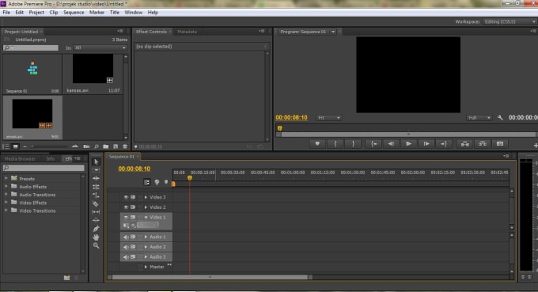This screenshot has height=292, width=538.
Task: Select the Slide tool
Action: coord(96,220)
